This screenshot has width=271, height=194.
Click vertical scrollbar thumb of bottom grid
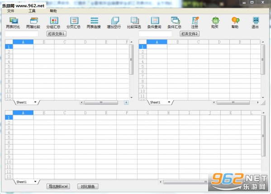pos(263,136)
